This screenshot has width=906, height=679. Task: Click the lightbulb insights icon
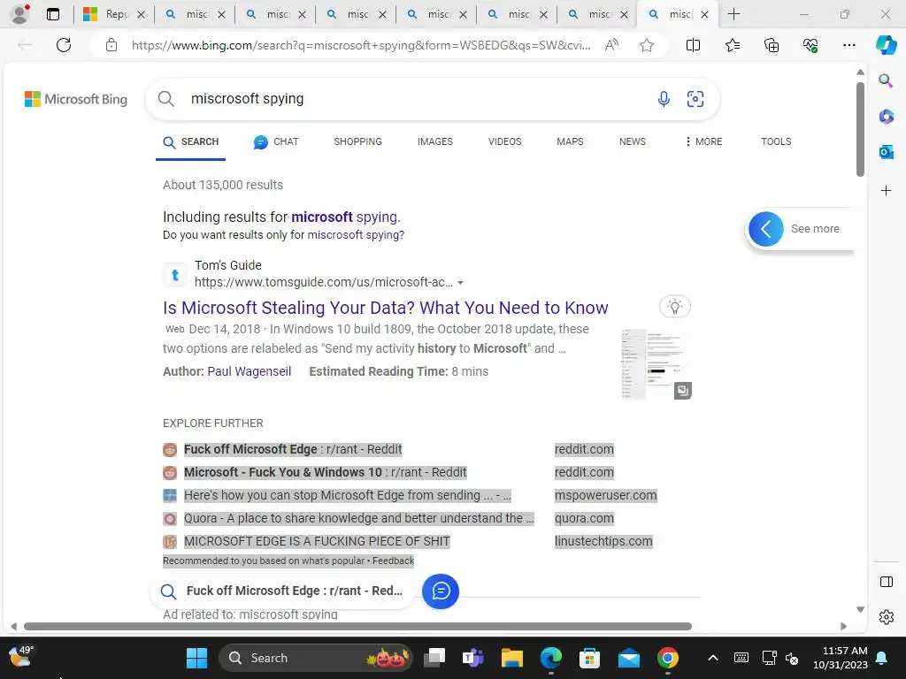675,307
